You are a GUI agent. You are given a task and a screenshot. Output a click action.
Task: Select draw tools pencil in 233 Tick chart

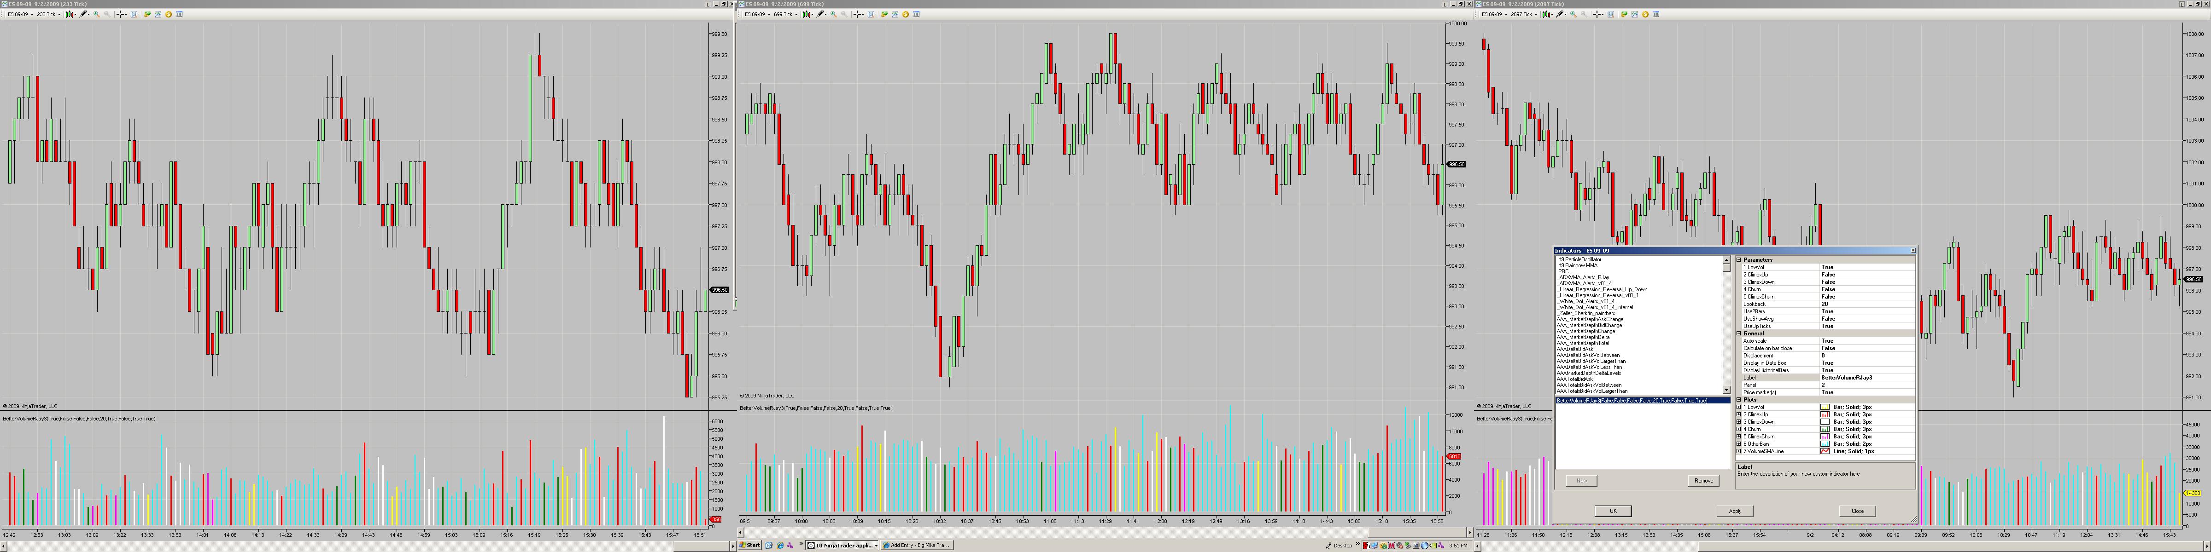click(x=84, y=15)
